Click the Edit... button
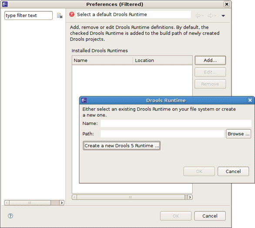This screenshot has width=255, height=228. click(x=210, y=72)
